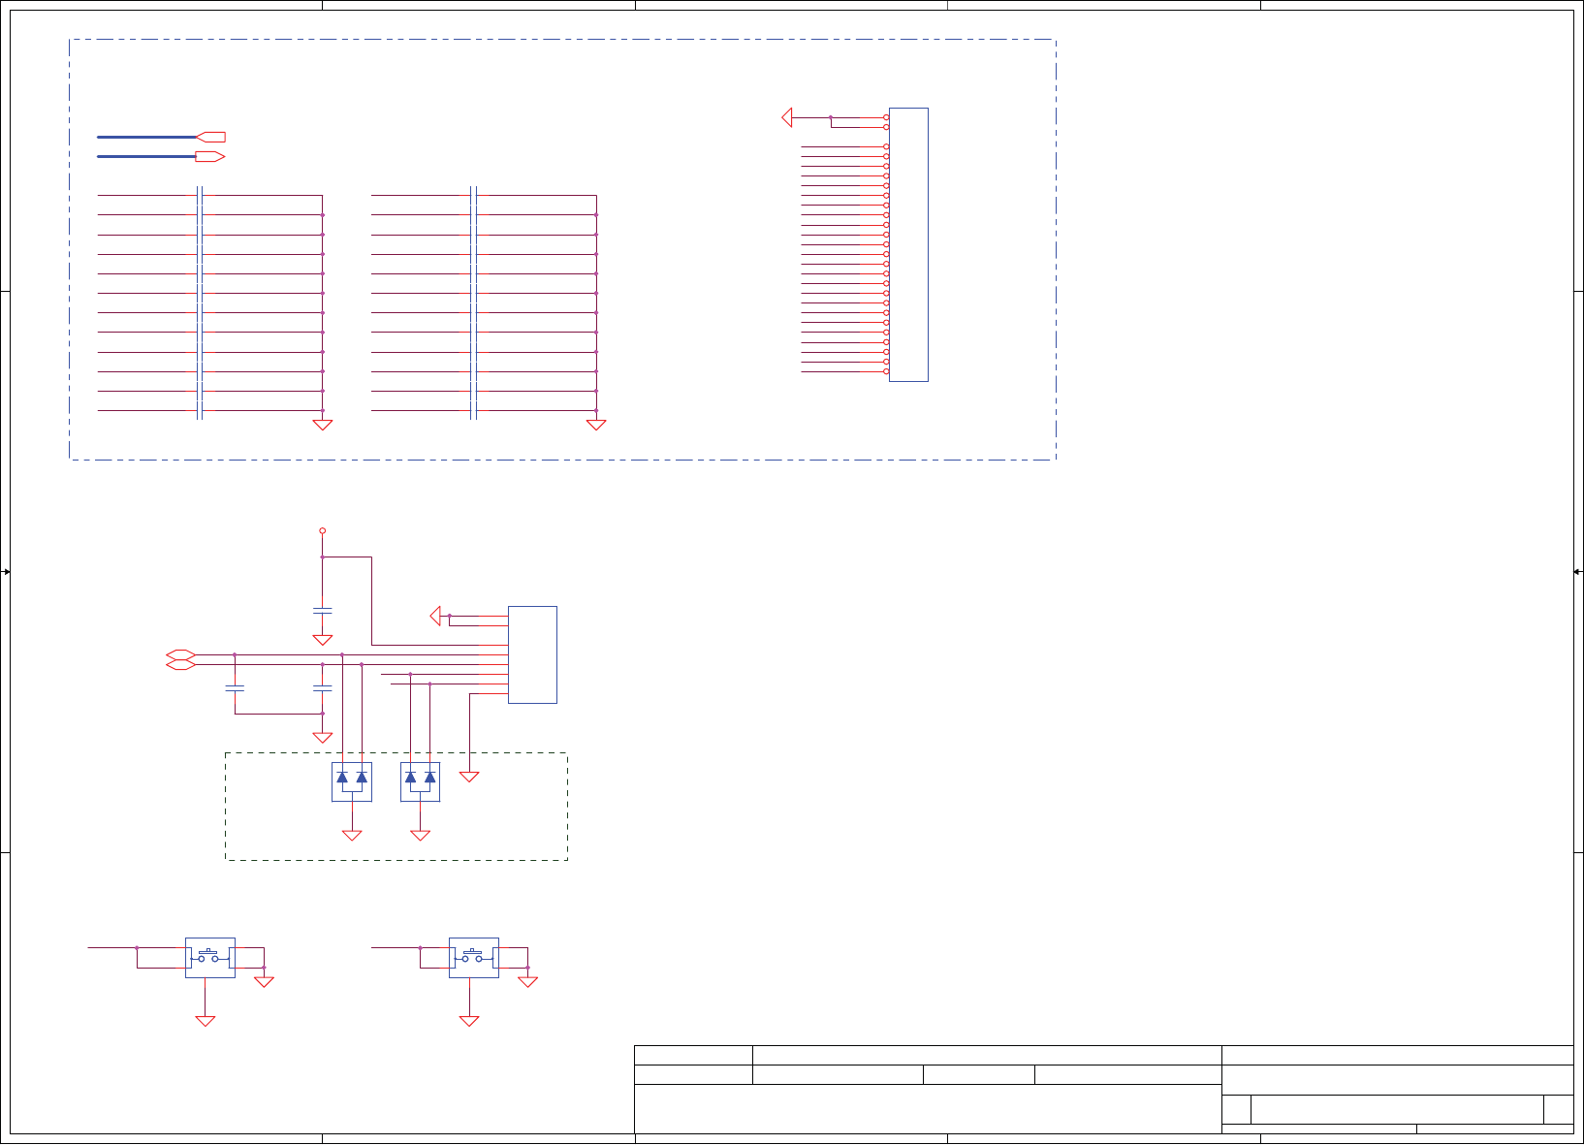
Task: Click ground beside left pushbutton's right pins
Action: point(264,982)
